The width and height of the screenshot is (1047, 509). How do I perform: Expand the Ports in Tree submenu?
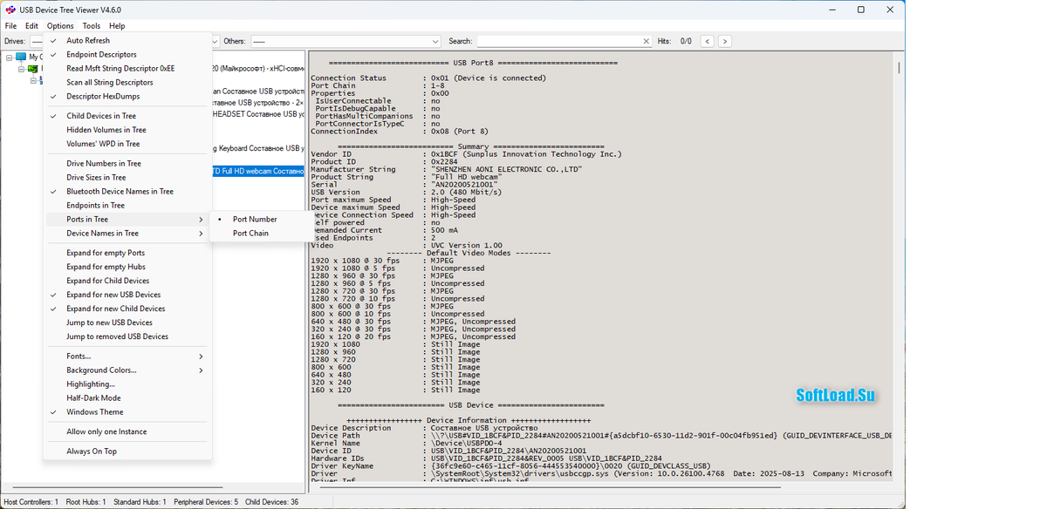pyautogui.click(x=127, y=219)
